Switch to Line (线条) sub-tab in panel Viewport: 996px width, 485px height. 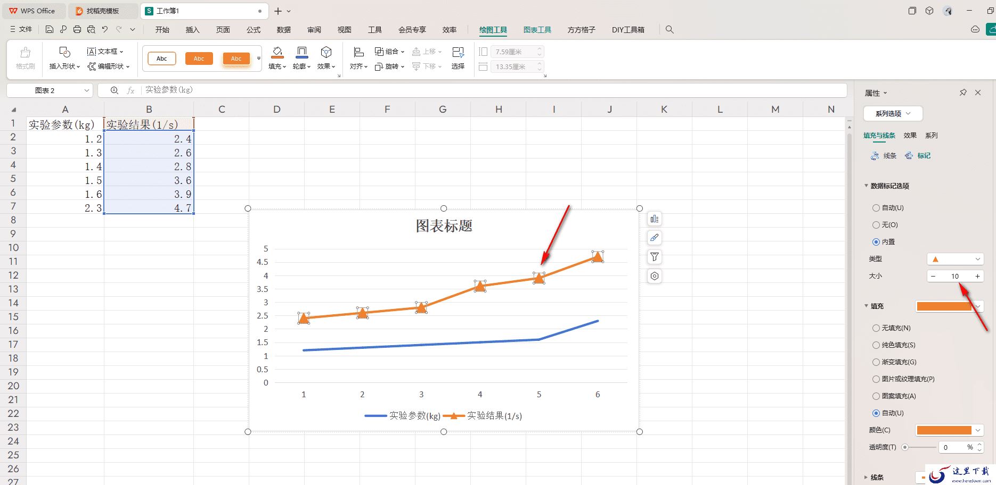(x=884, y=156)
